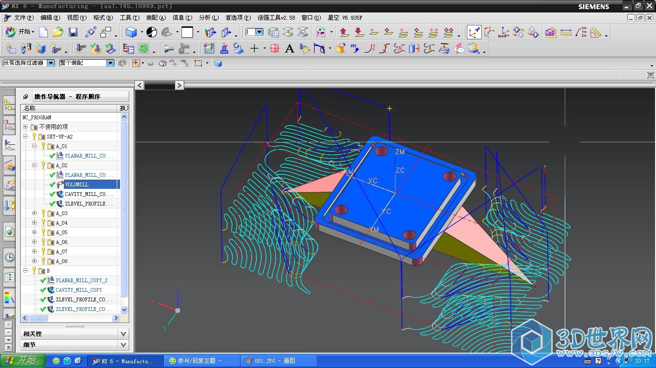Switch to 001.JPG 画图 taskbar button
The width and height of the screenshot is (656, 368).
(x=279, y=361)
